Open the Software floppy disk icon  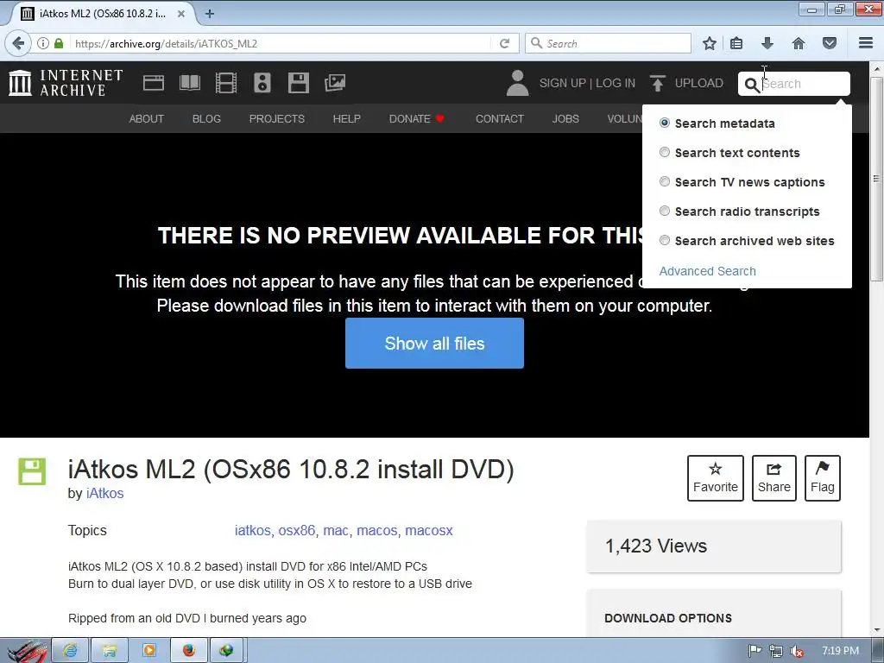pos(298,83)
